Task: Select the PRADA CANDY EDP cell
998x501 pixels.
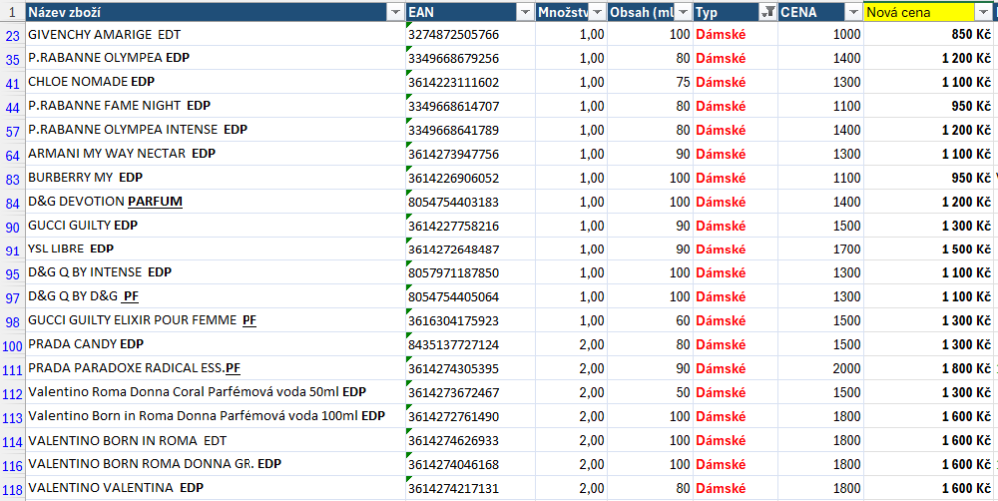Action: [216, 344]
